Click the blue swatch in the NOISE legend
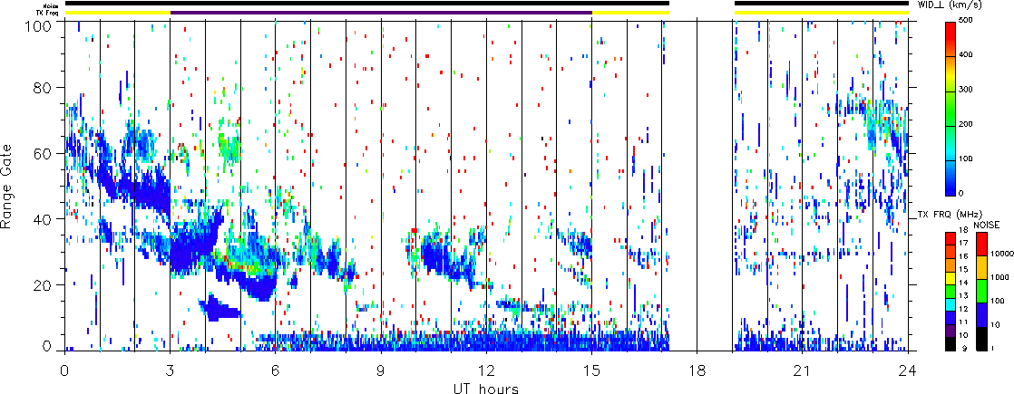Viewport: 1014px width, 394px height. click(981, 315)
